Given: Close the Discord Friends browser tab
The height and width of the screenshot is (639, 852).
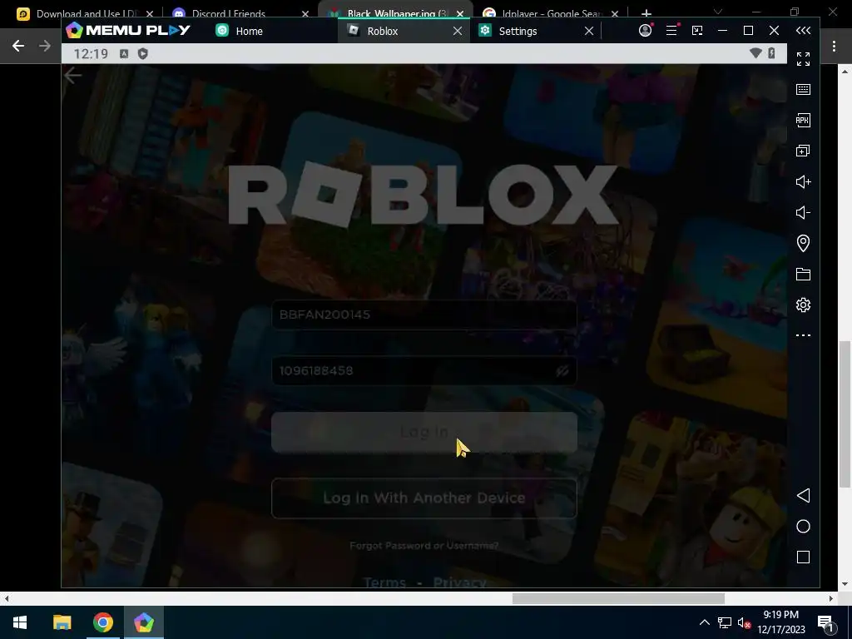Looking at the screenshot, I should coord(305,13).
